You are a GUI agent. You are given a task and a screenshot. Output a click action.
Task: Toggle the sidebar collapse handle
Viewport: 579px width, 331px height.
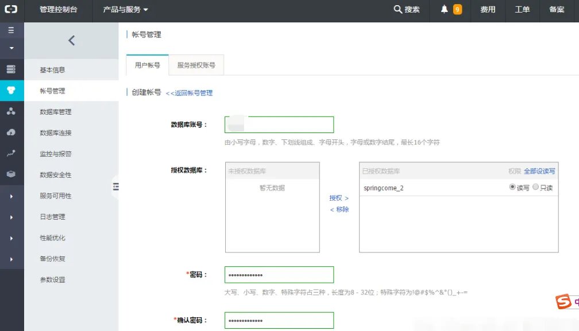(115, 187)
